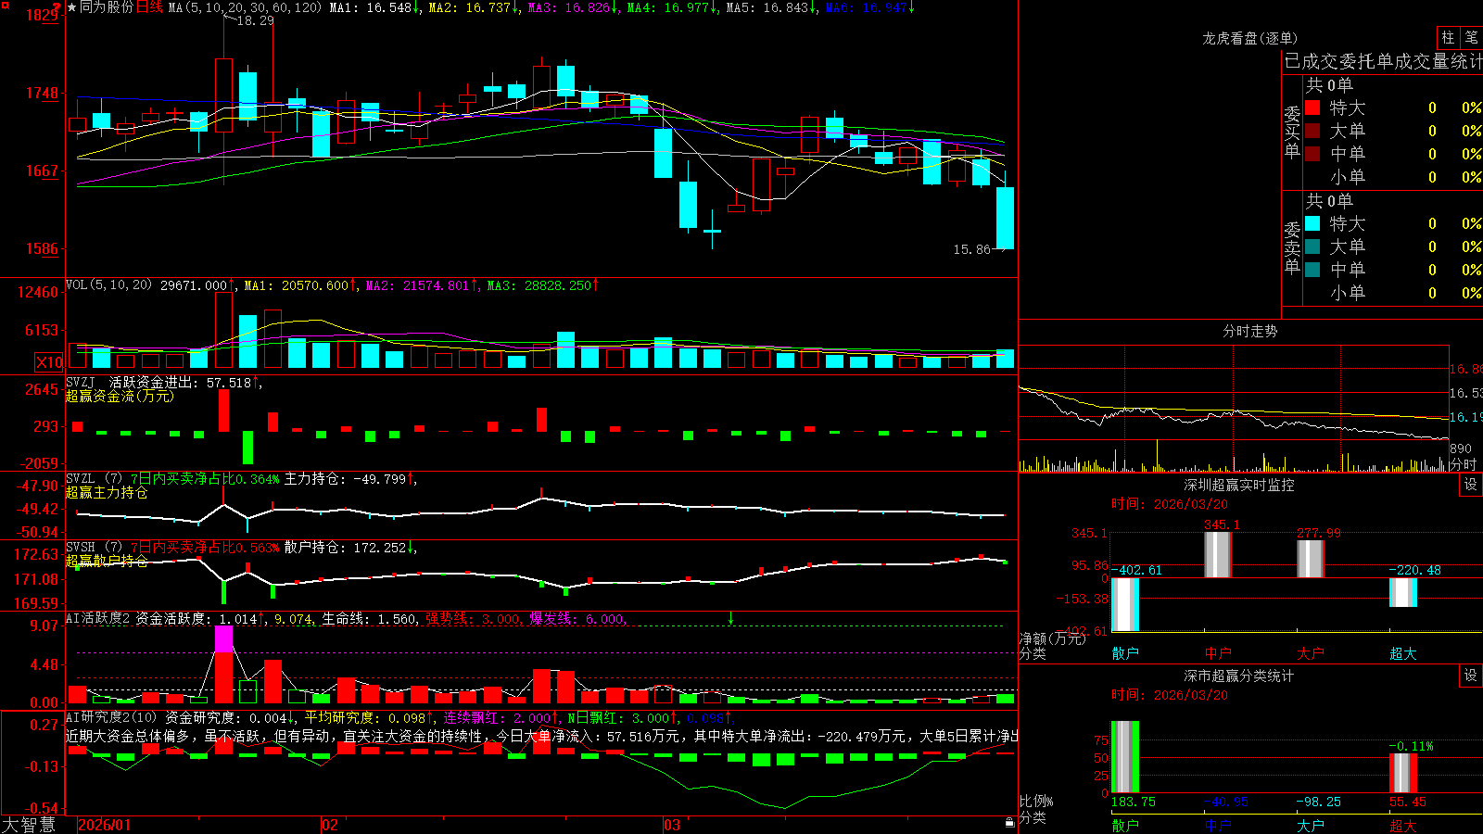Click the 超赢资金流(万元) label
This screenshot has height=834, width=1483.
point(120,396)
